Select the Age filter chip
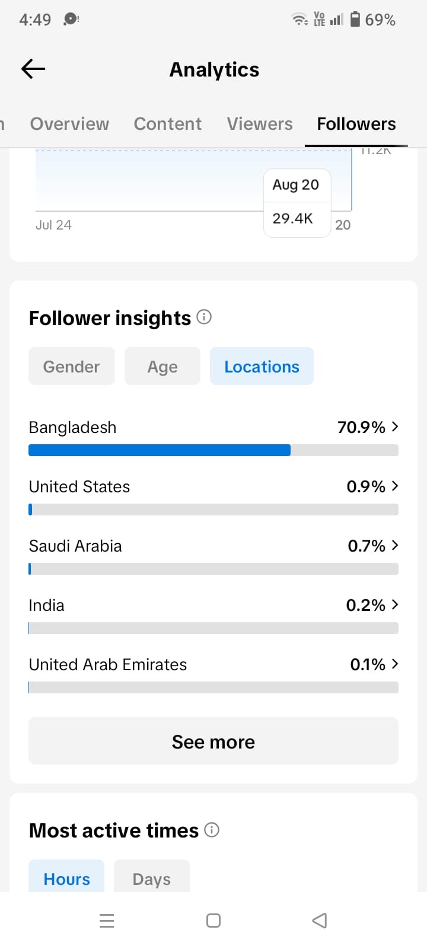The image size is (427, 949). [x=162, y=366]
